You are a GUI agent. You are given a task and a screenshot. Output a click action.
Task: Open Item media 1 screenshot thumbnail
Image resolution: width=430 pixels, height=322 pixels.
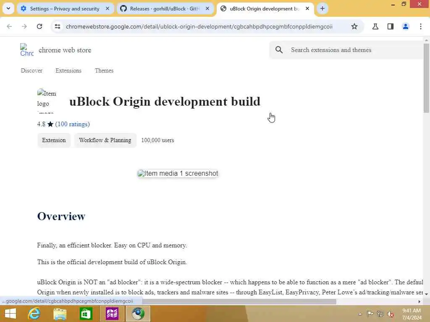pos(178,174)
